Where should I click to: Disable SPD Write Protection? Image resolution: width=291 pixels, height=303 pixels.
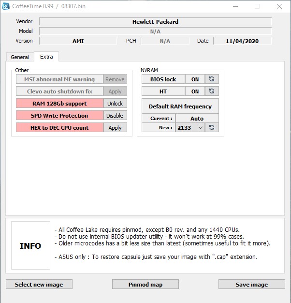pyautogui.click(x=115, y=115)
